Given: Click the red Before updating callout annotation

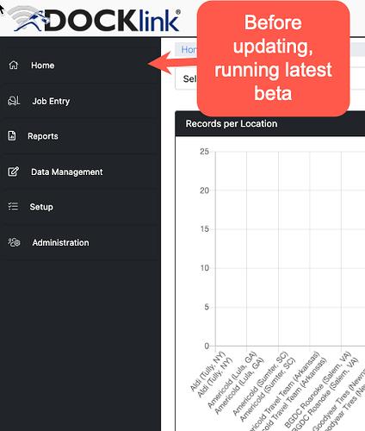Looking at the screenshot, I should click(273, 59).
